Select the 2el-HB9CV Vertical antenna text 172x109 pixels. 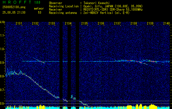point(106,13)
